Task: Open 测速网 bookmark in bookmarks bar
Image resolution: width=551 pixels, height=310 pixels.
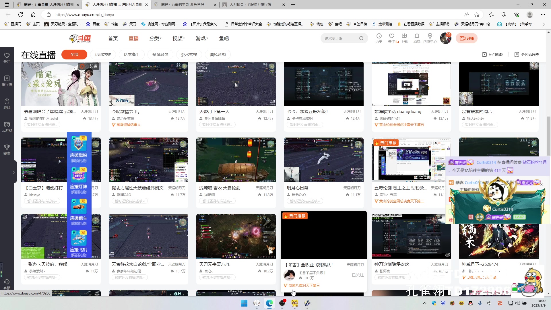Action: click(x=159, y=24)
